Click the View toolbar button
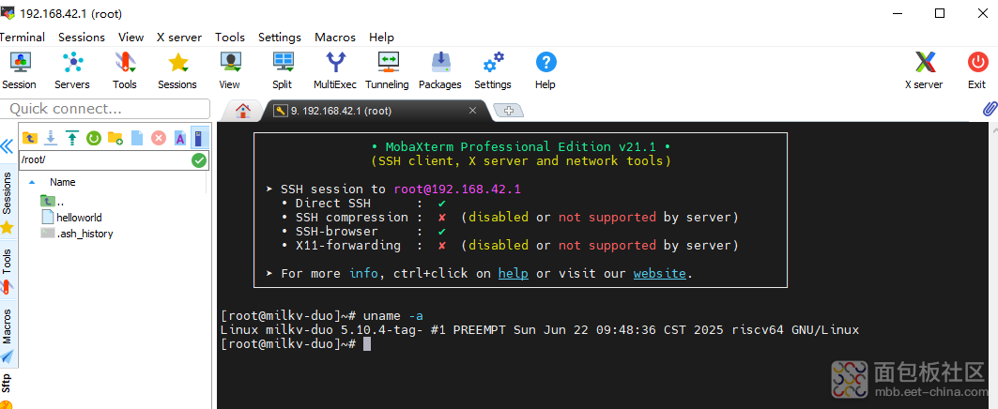This screenshot has width=998, height=409. [x=230, y=70]
